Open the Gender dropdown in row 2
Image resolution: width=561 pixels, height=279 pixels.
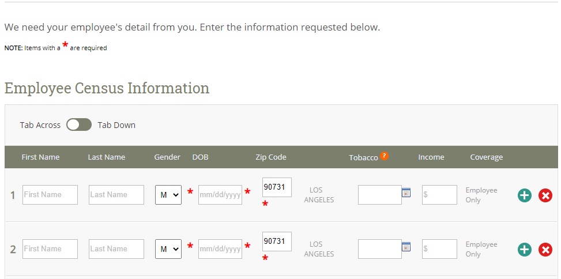click(x=168, y=249)
